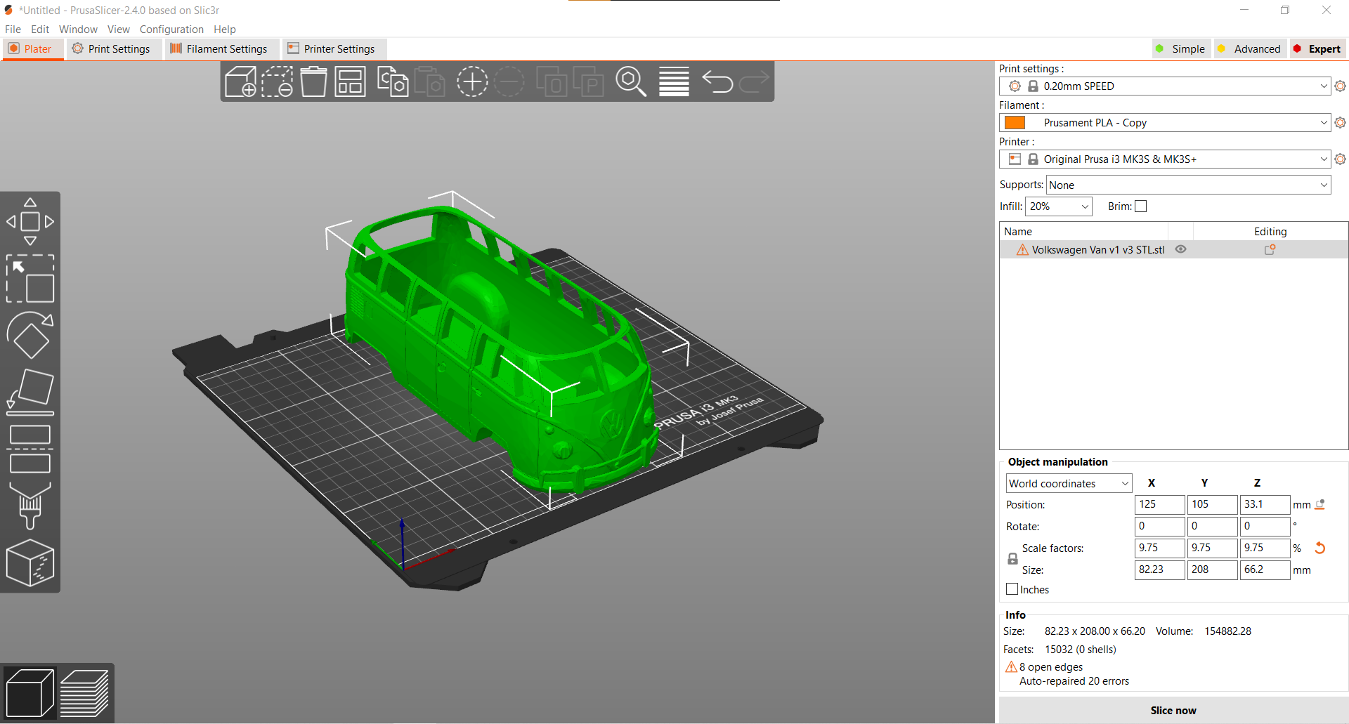The image size is (1349, 724).
Task: Click the Paste toolbar icon
Action: [x=429, y=82]
